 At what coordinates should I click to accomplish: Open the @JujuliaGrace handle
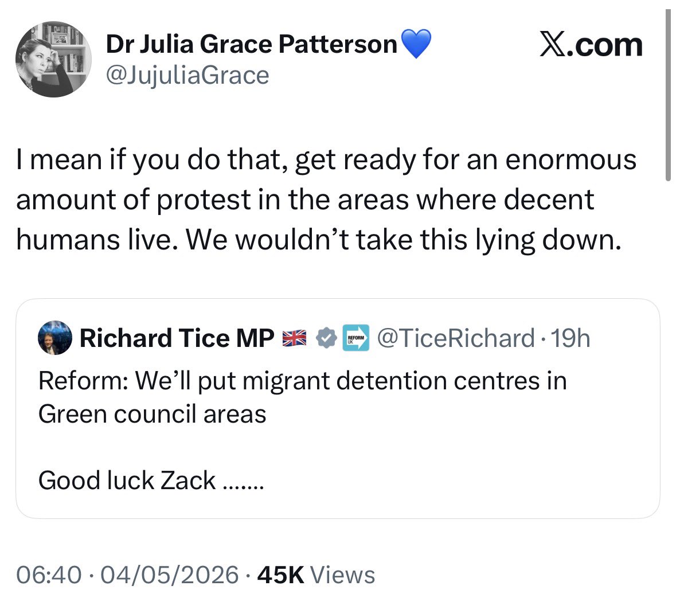click(187, 76)
